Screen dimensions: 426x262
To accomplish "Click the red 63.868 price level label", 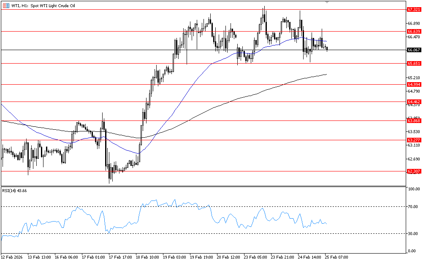I will (413, 120).
